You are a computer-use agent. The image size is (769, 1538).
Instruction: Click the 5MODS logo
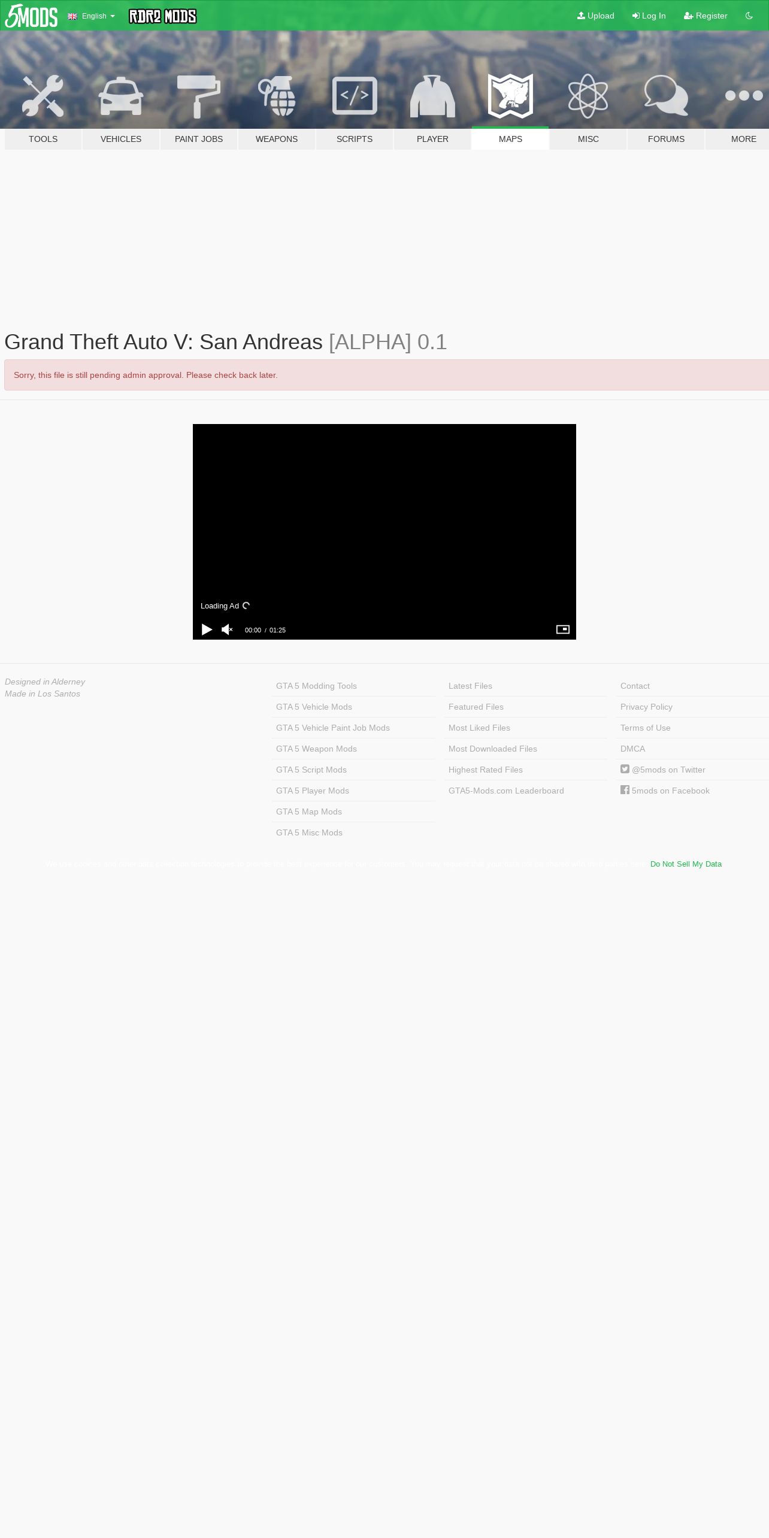pos(31,16)
